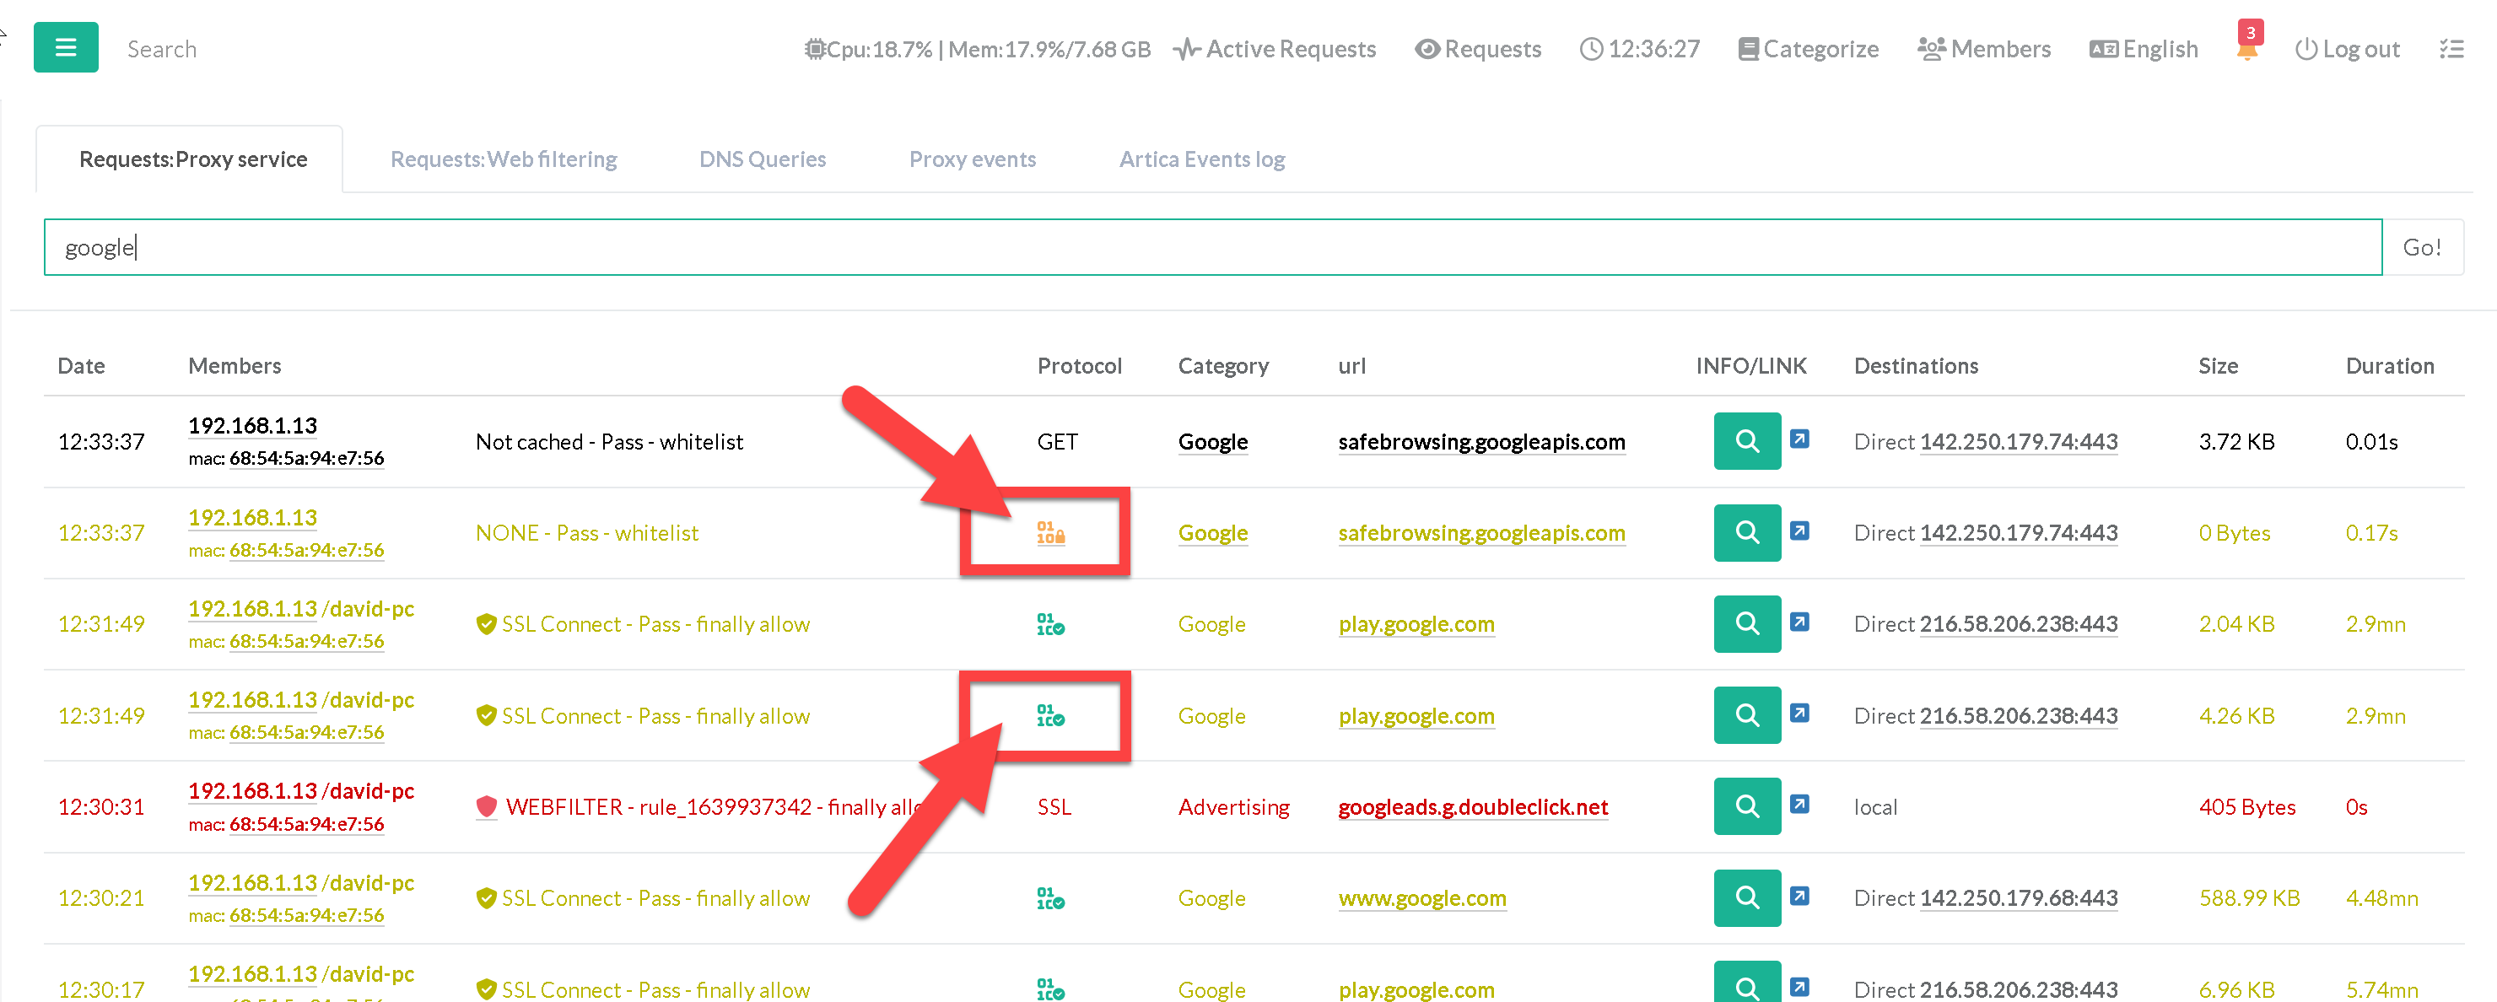Open Active Requests in top bar
The image size is (2497, 1002).
click(x=1274, y=48)
